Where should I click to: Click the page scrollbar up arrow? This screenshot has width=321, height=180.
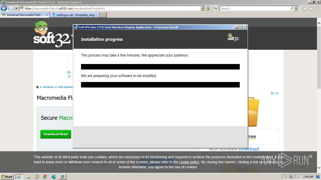(x=319, y=23)
